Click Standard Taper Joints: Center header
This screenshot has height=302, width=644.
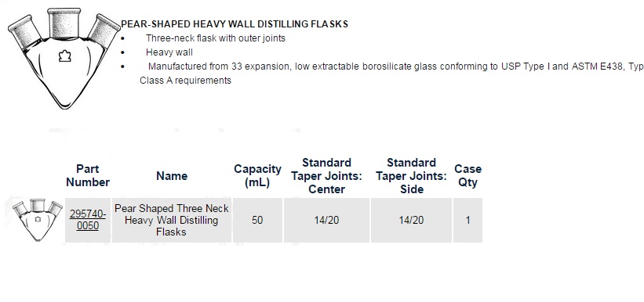click(x=326, y=176)
